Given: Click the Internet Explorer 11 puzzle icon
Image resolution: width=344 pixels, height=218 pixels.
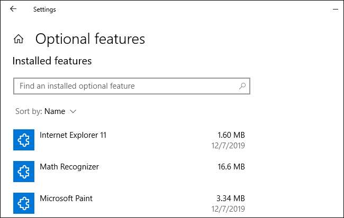Looking at the screenshot, I should (23, 140).
